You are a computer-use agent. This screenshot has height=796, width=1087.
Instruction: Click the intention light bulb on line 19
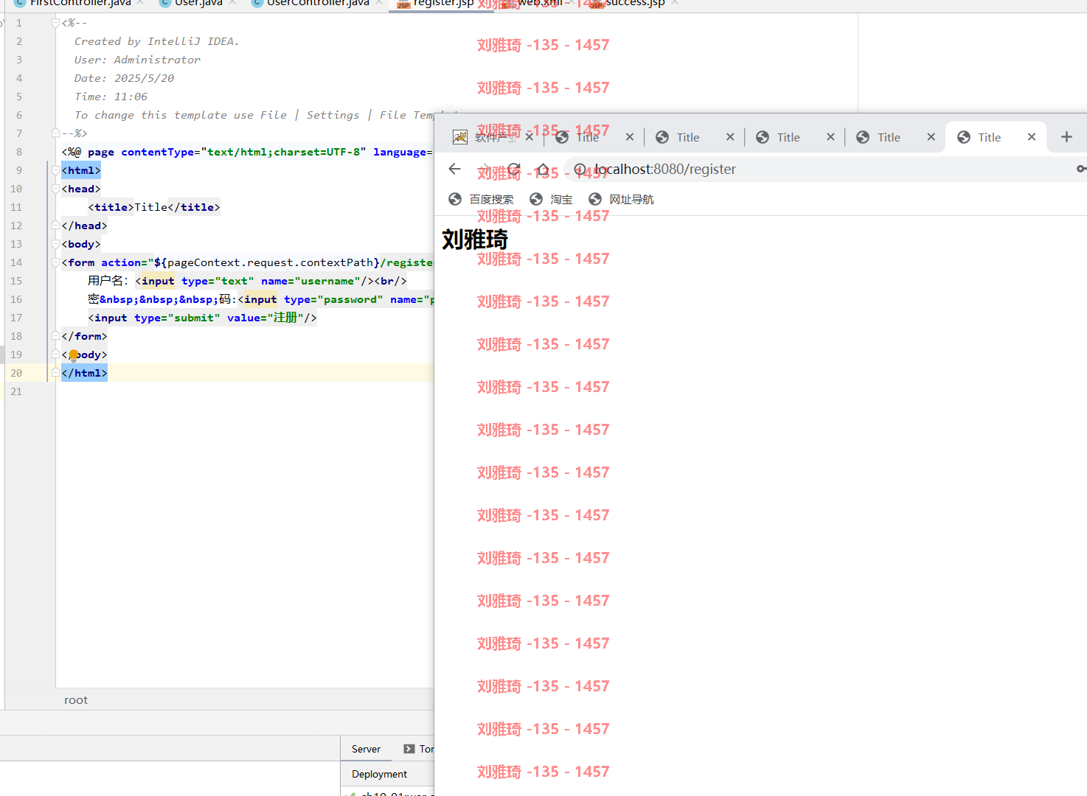73,355
